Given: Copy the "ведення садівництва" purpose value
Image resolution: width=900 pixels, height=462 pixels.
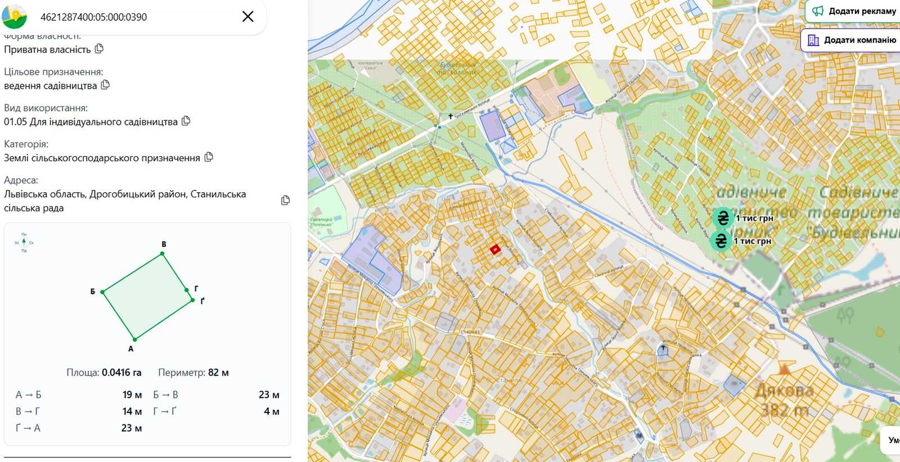Looking at the screenshot, I should [105, 85].
